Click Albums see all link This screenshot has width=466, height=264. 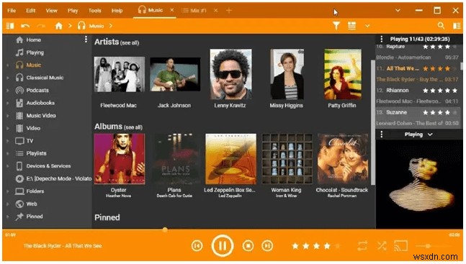point(133,127)
